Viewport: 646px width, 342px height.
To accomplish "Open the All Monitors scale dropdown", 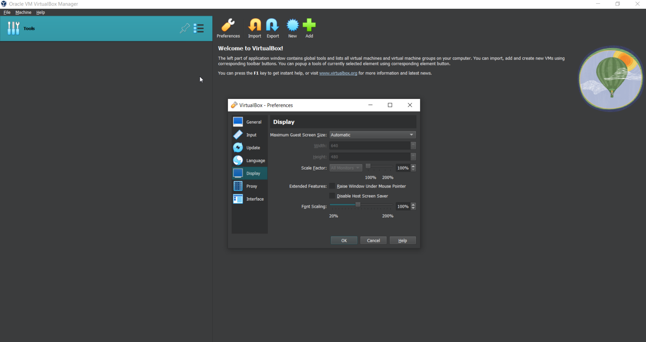I will pyautogui.click(x=346, y=168).
